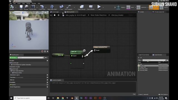Open the Preview Mesh dropdown arrow
This screenshot has height=100, width=178.
37,7
